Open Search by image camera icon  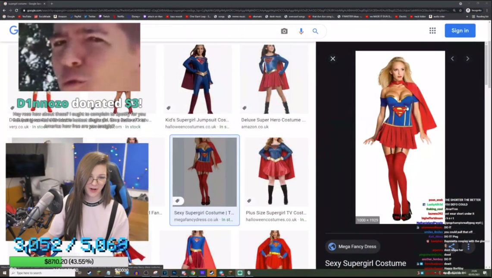click(x=284, y=31)
